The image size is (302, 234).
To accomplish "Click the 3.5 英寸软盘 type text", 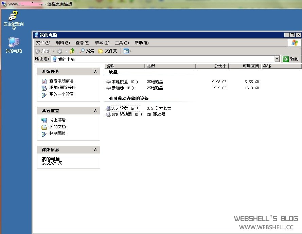I will coord(159,108).
